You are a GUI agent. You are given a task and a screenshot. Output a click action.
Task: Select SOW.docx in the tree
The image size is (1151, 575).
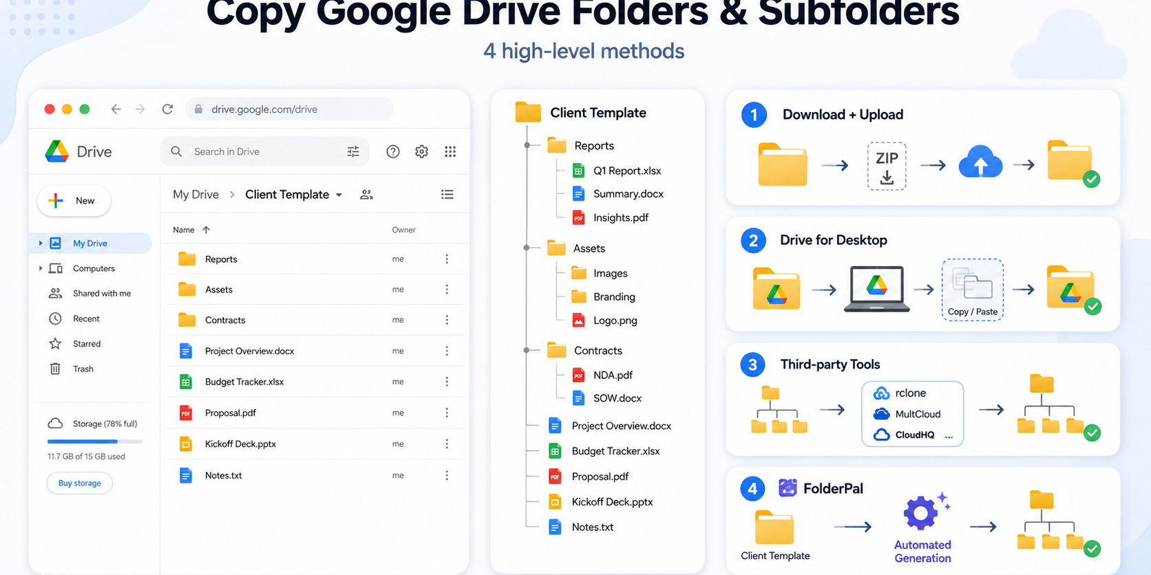coord(607,398)
